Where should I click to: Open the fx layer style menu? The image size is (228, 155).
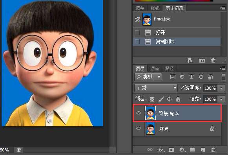pyautogui.click(x=161, y=150)
